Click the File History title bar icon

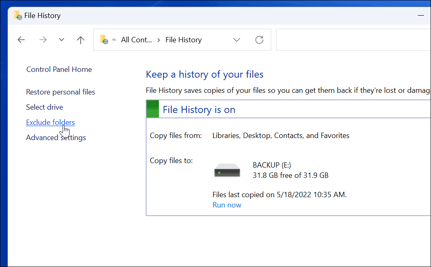[17, 15]
